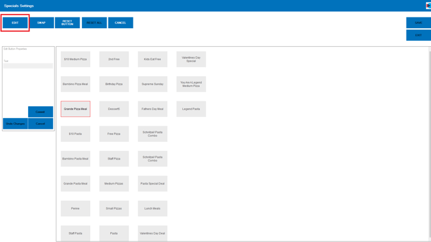Click the app icon in title bar
The height and width of the screenshot is (242, 431).
pyautogui.click(x=428, y=6)
